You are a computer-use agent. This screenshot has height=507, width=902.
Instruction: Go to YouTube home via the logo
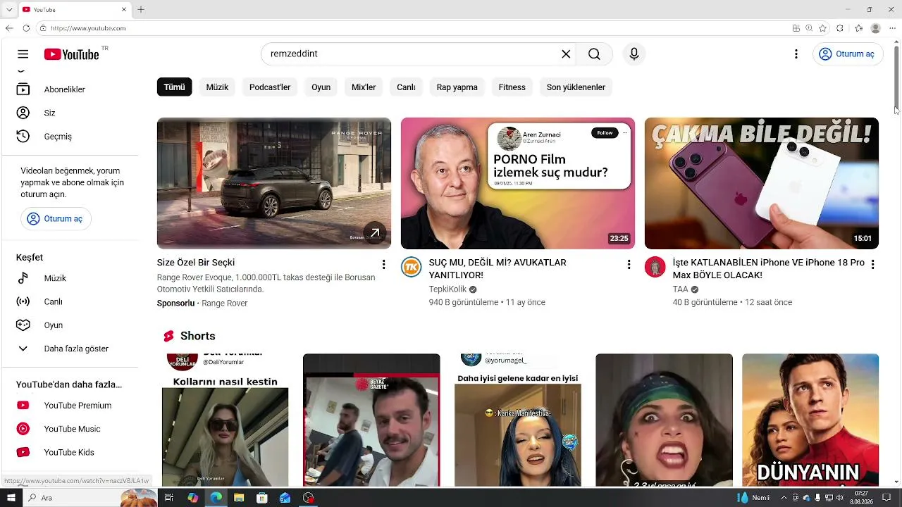tap(71, 54)
